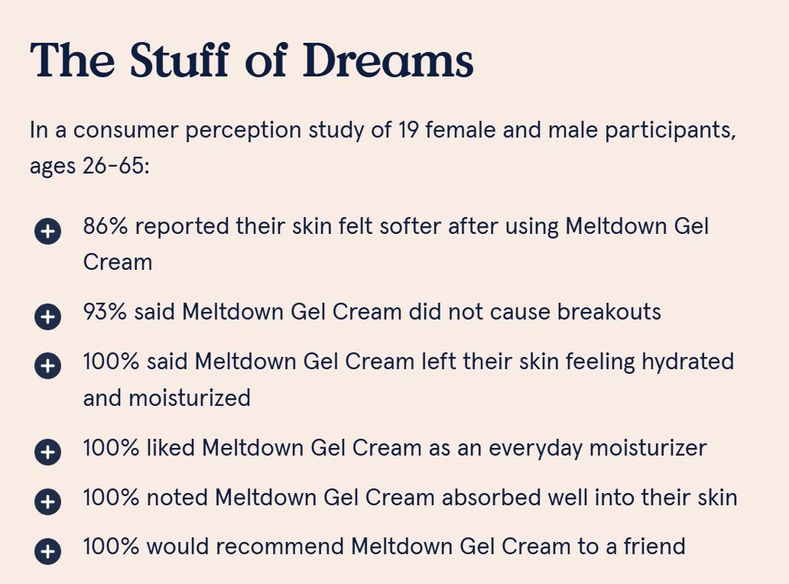Click the 'ages 26-65:' text line
Viewport: 789px width, 584px height.
[89, 165]
